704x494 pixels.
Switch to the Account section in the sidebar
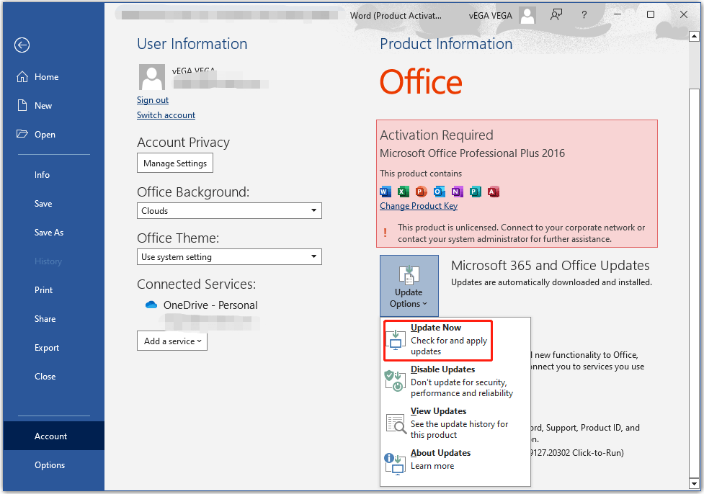click(50, 436)
